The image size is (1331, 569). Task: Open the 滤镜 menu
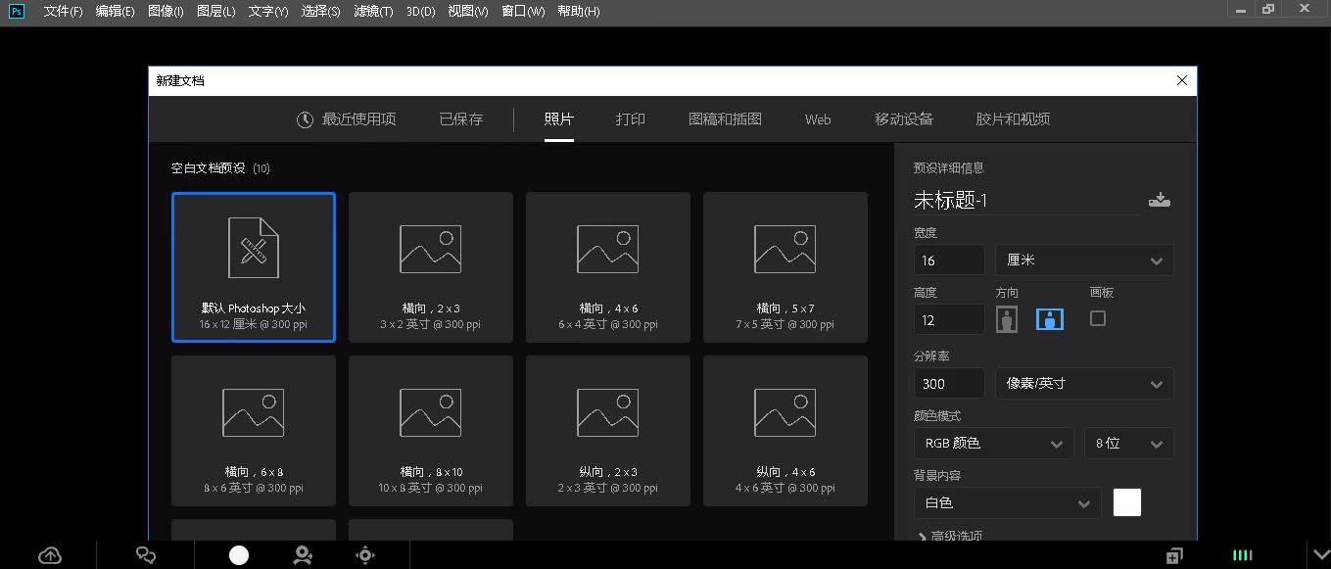tap(372, 11)
